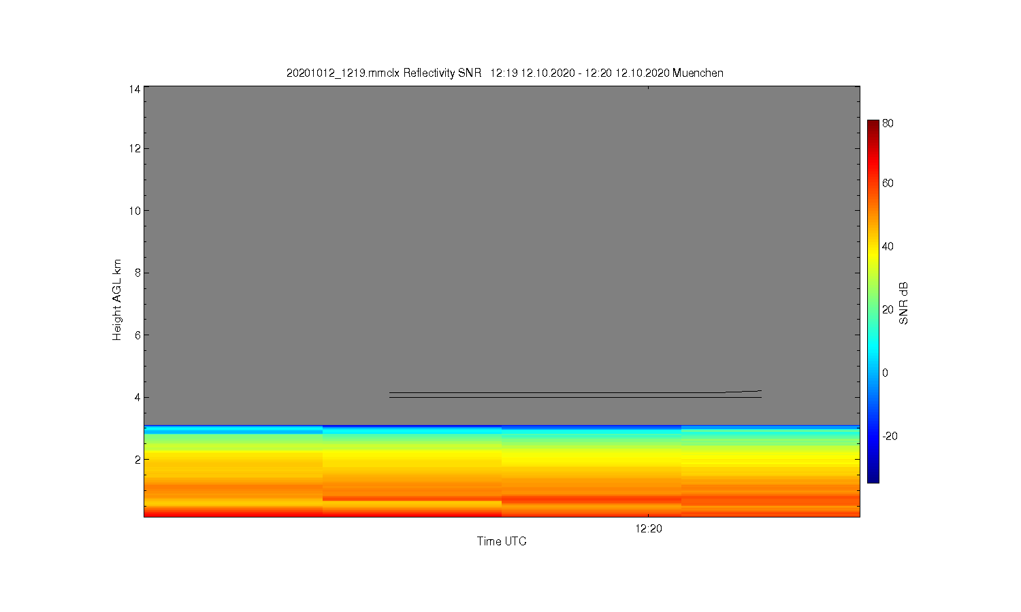The width and height of the screenshot is (1021, 612).
Task: Click the plot title text
Action: [x=504, y=73]
